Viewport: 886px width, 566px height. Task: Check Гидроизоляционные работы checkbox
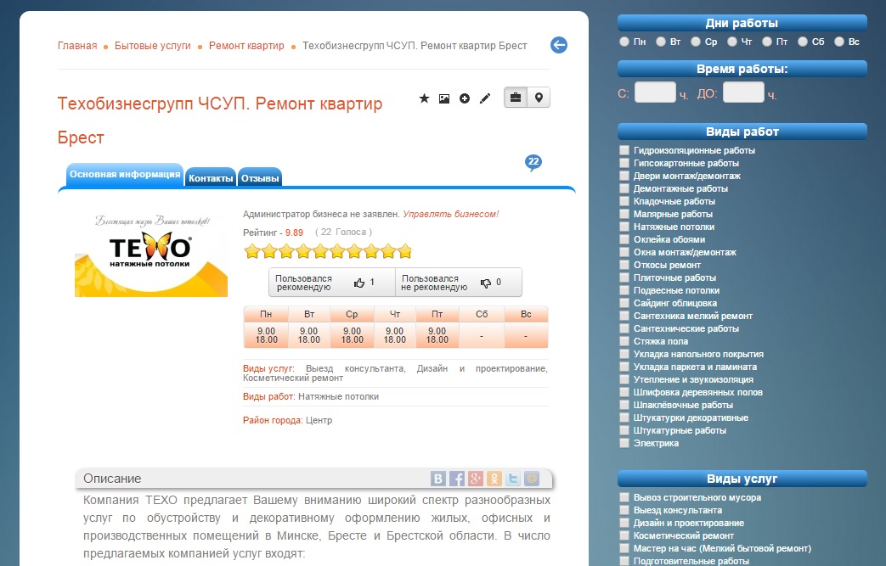[624, 150]
